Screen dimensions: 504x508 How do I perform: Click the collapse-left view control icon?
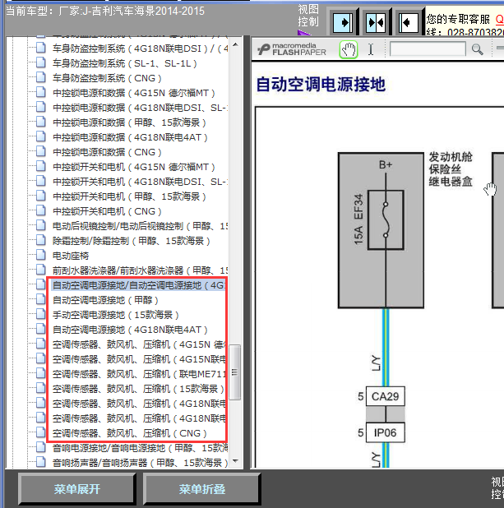(408, 22)
